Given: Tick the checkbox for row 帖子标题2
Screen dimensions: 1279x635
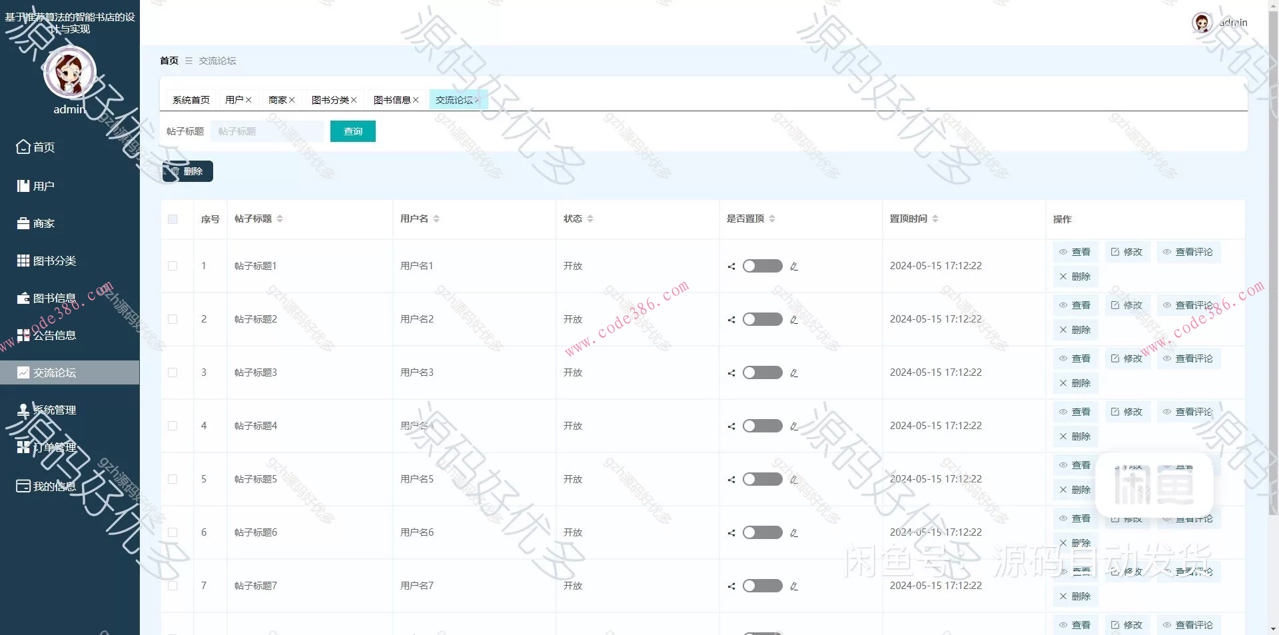Looking at the screenshot, I should pyautogui.click(x=173, y=319).
